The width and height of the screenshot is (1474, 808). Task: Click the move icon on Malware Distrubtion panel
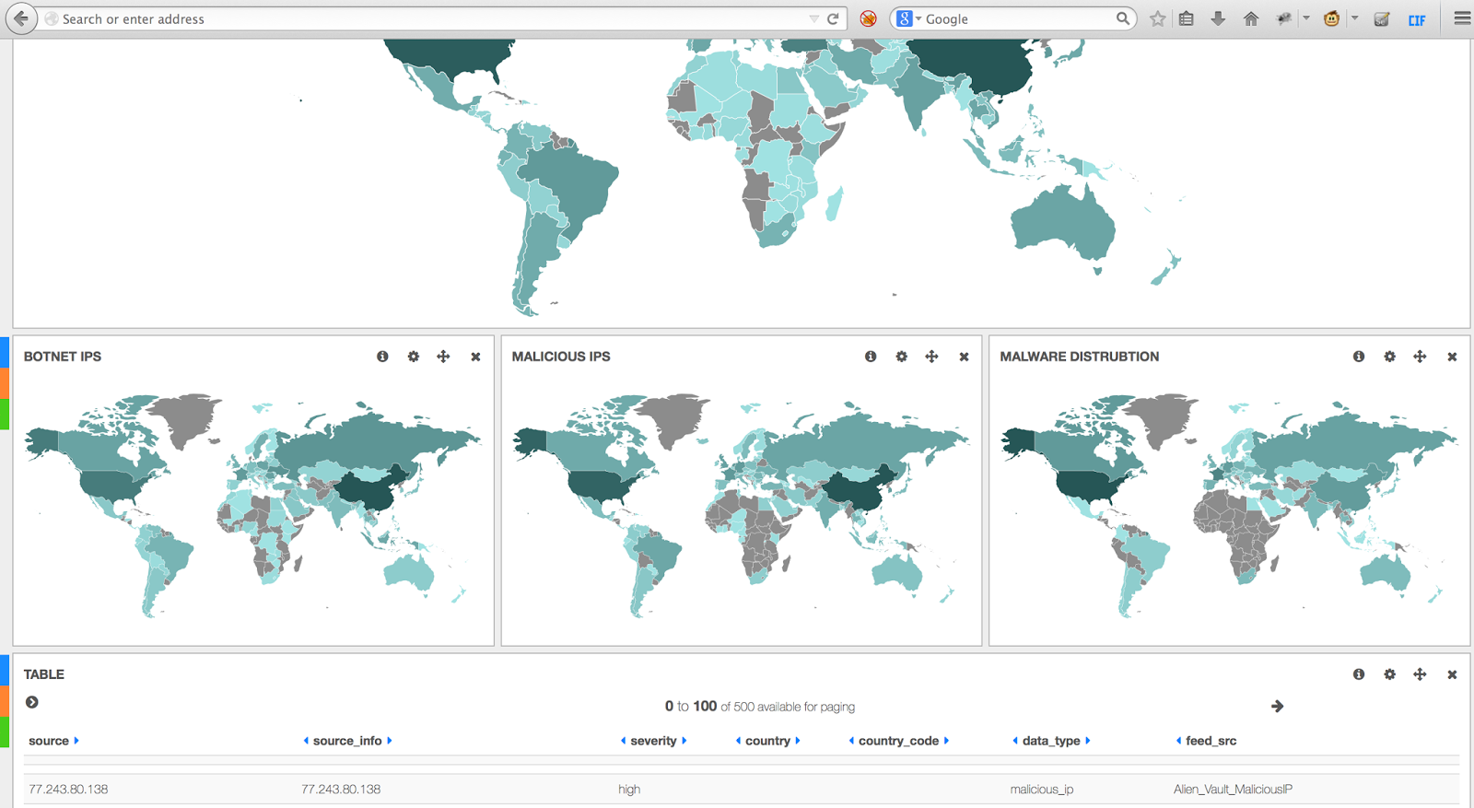(x=1420, y=357)
